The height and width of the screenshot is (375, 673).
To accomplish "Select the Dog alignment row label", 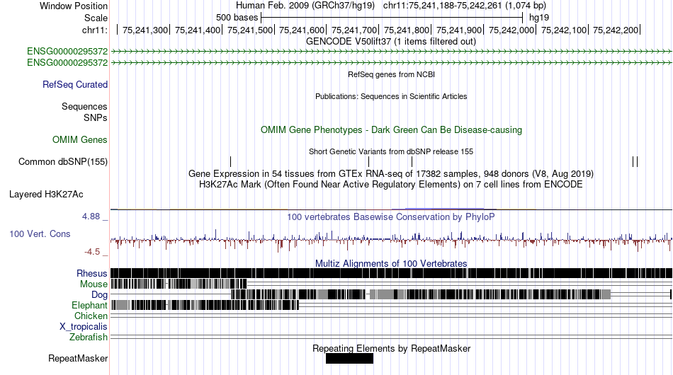I will 99,295.
